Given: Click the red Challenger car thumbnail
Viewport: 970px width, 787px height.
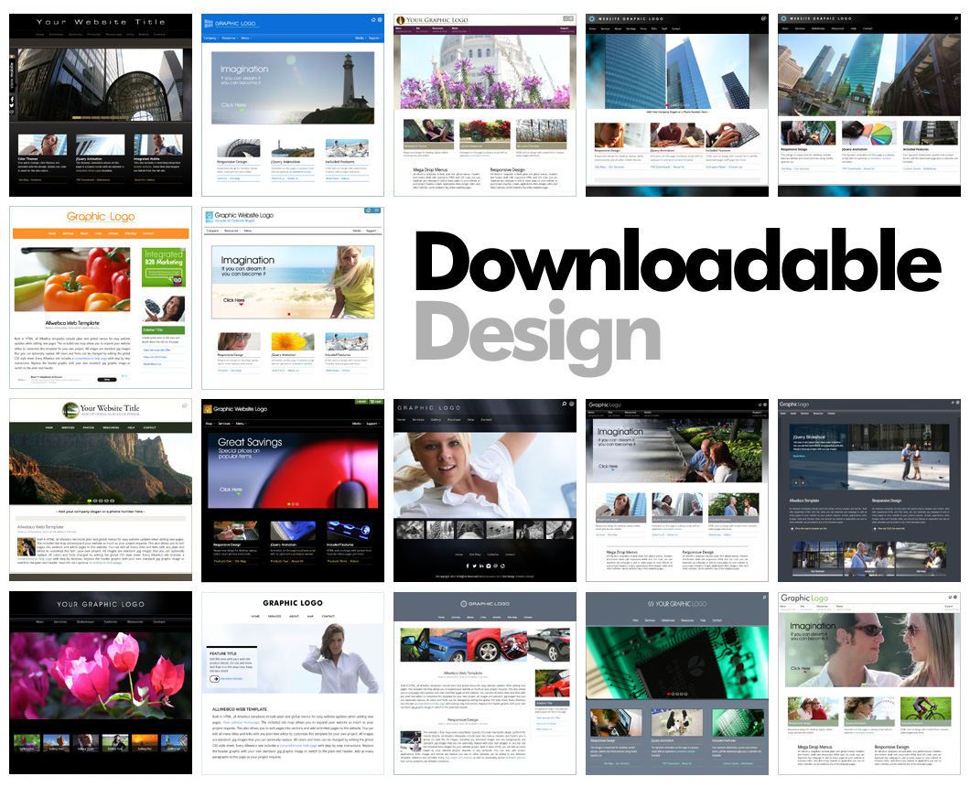Looking at the screenshot, I should (483, 646).
